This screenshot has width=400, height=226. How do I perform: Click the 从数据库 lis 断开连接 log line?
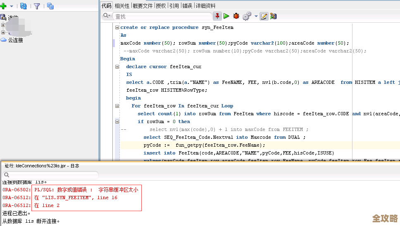pos(31,221)
